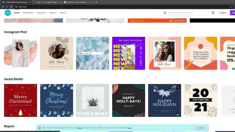Open new browser tab plus icon
The image size is (235, 132).
pyautogui.click(x=96, y=2)
